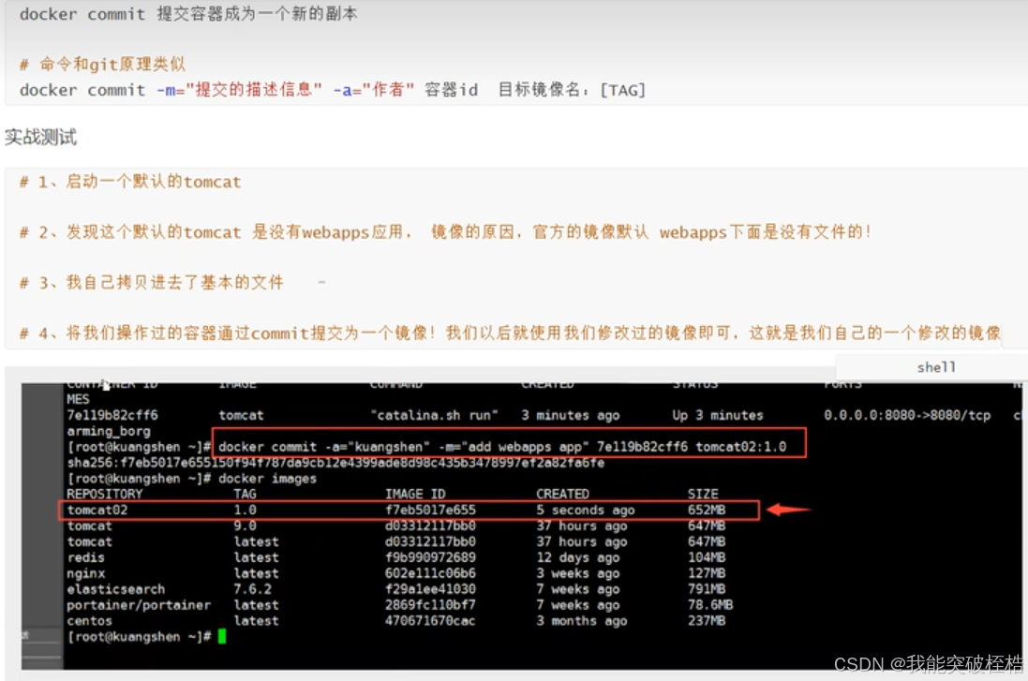Click 'SIZE' column header
Image resolution: width=1028 pixels, height=681 pixels.
(x=703, y=495)
